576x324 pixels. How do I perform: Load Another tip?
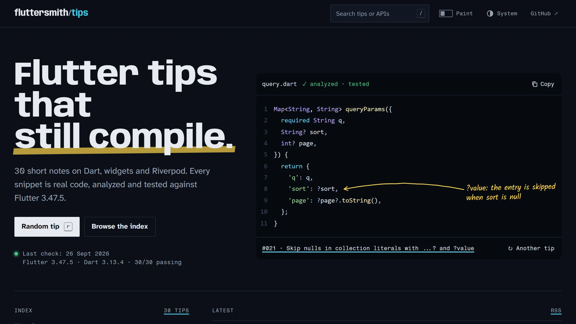click(531, 248)
